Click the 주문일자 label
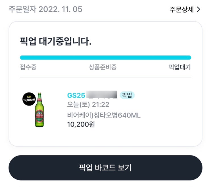The image size is (211, 187). coord(22,9)
